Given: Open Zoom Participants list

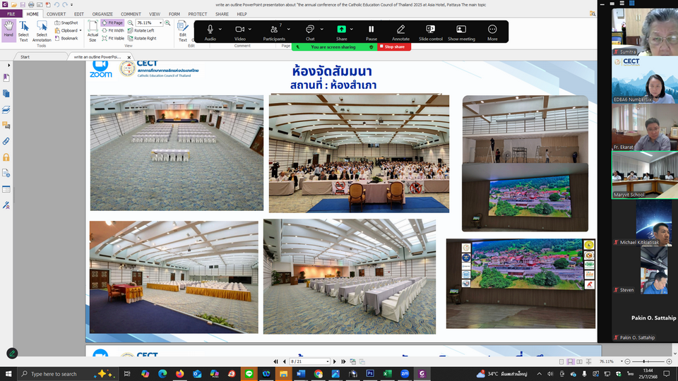Looking at the screenshot, I should tap(274, 32).
